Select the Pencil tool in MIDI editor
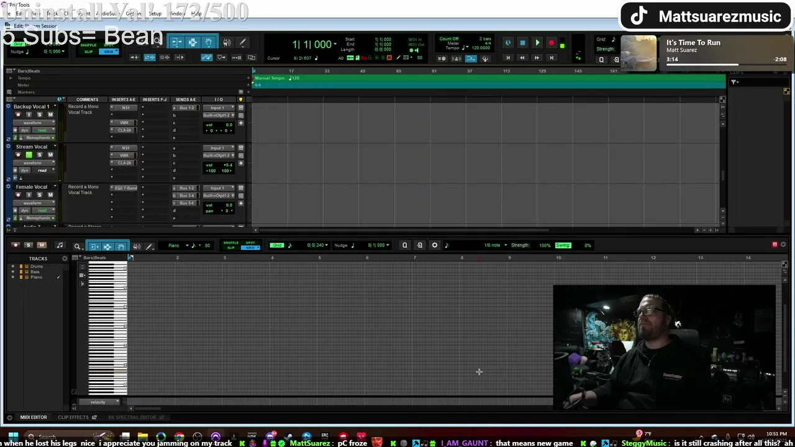 coord(149,246)
